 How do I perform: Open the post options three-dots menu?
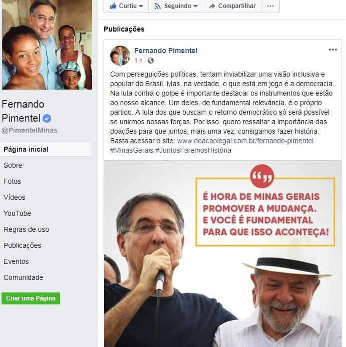tap(333, 49)
